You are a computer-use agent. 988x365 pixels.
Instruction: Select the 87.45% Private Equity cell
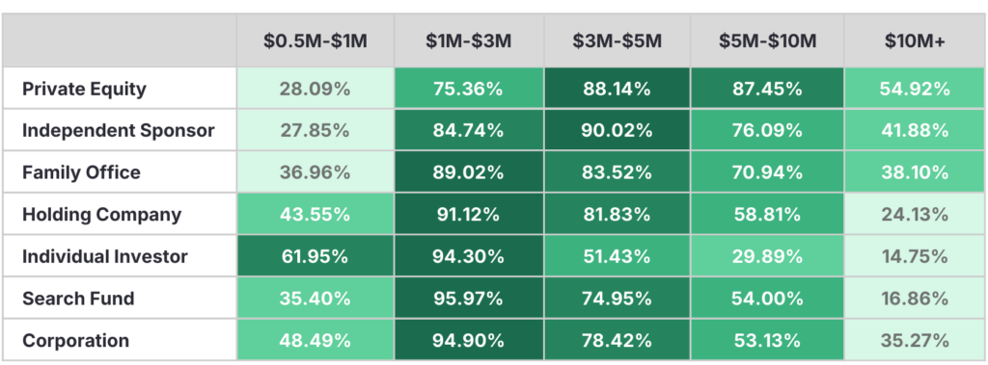[x=767, y=89]
